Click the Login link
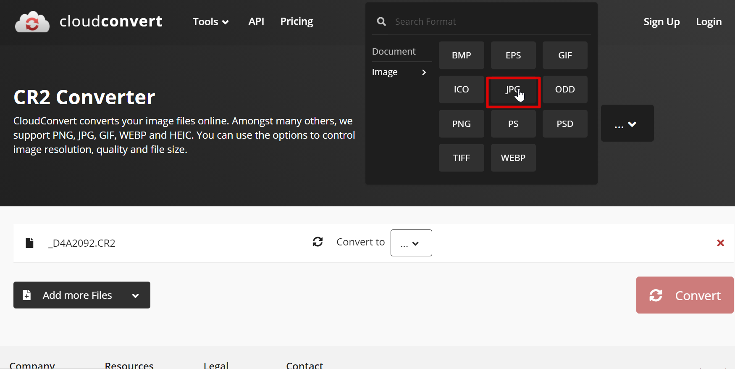The image size is (735, 369). (x=709, y=22)
